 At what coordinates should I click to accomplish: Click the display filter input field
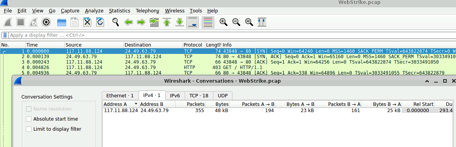pyautogui.click(x=232, y=35)
